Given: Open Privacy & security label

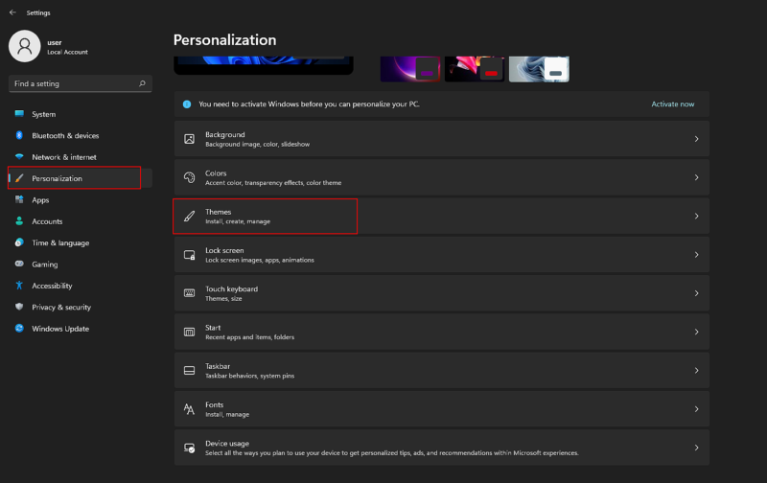Looking at the screenshot, I should point(61,308).
